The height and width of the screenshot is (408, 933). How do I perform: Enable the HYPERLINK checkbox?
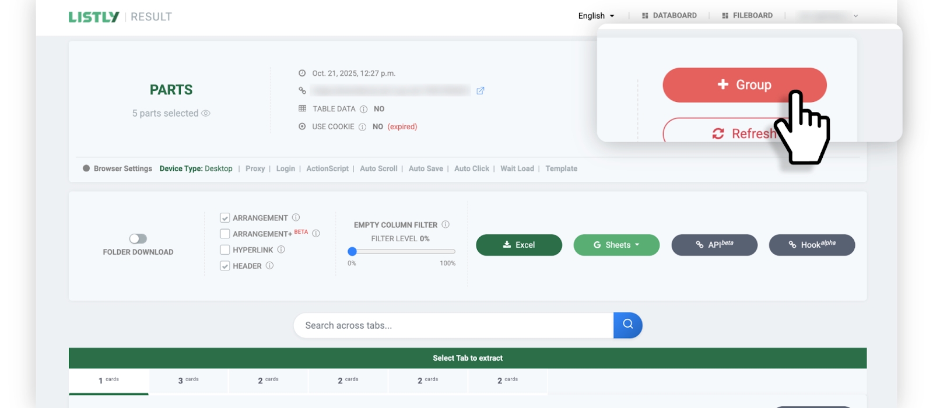pos(225,250)
